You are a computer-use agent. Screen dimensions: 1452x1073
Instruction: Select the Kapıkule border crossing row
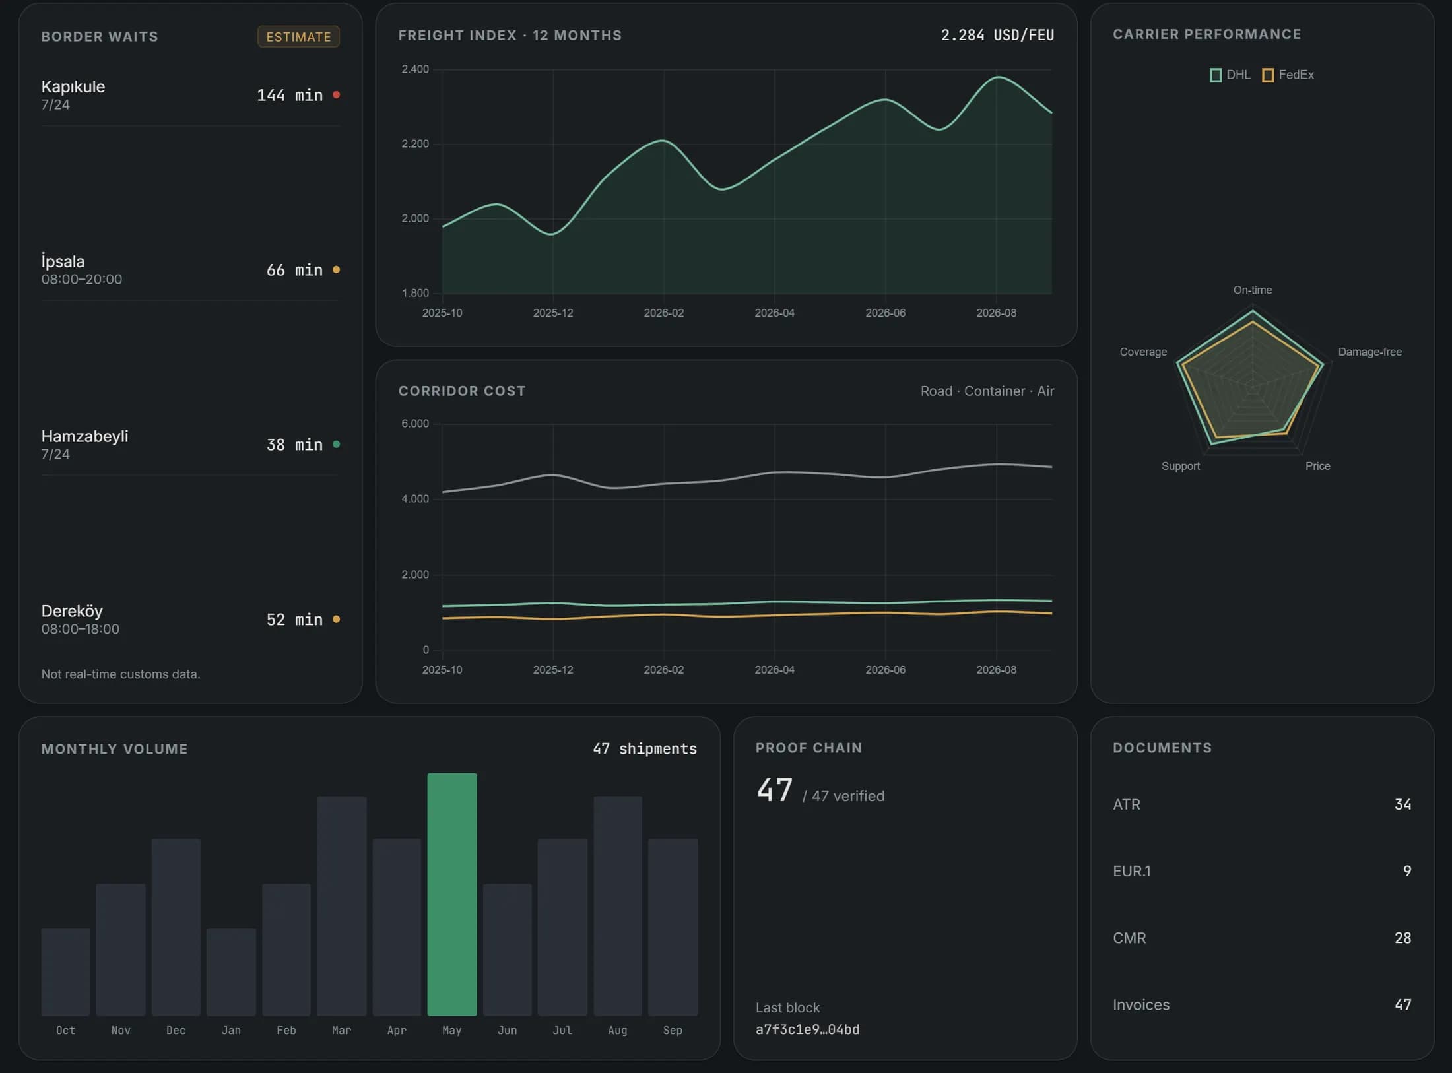click(x=190, y=95)
